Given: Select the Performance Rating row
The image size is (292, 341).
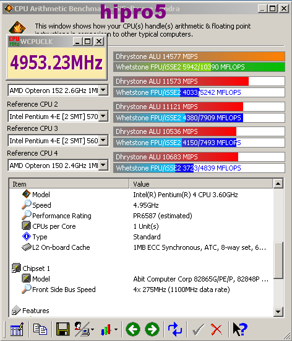Looking at the screenshot, I should click(x=141, y=216).
